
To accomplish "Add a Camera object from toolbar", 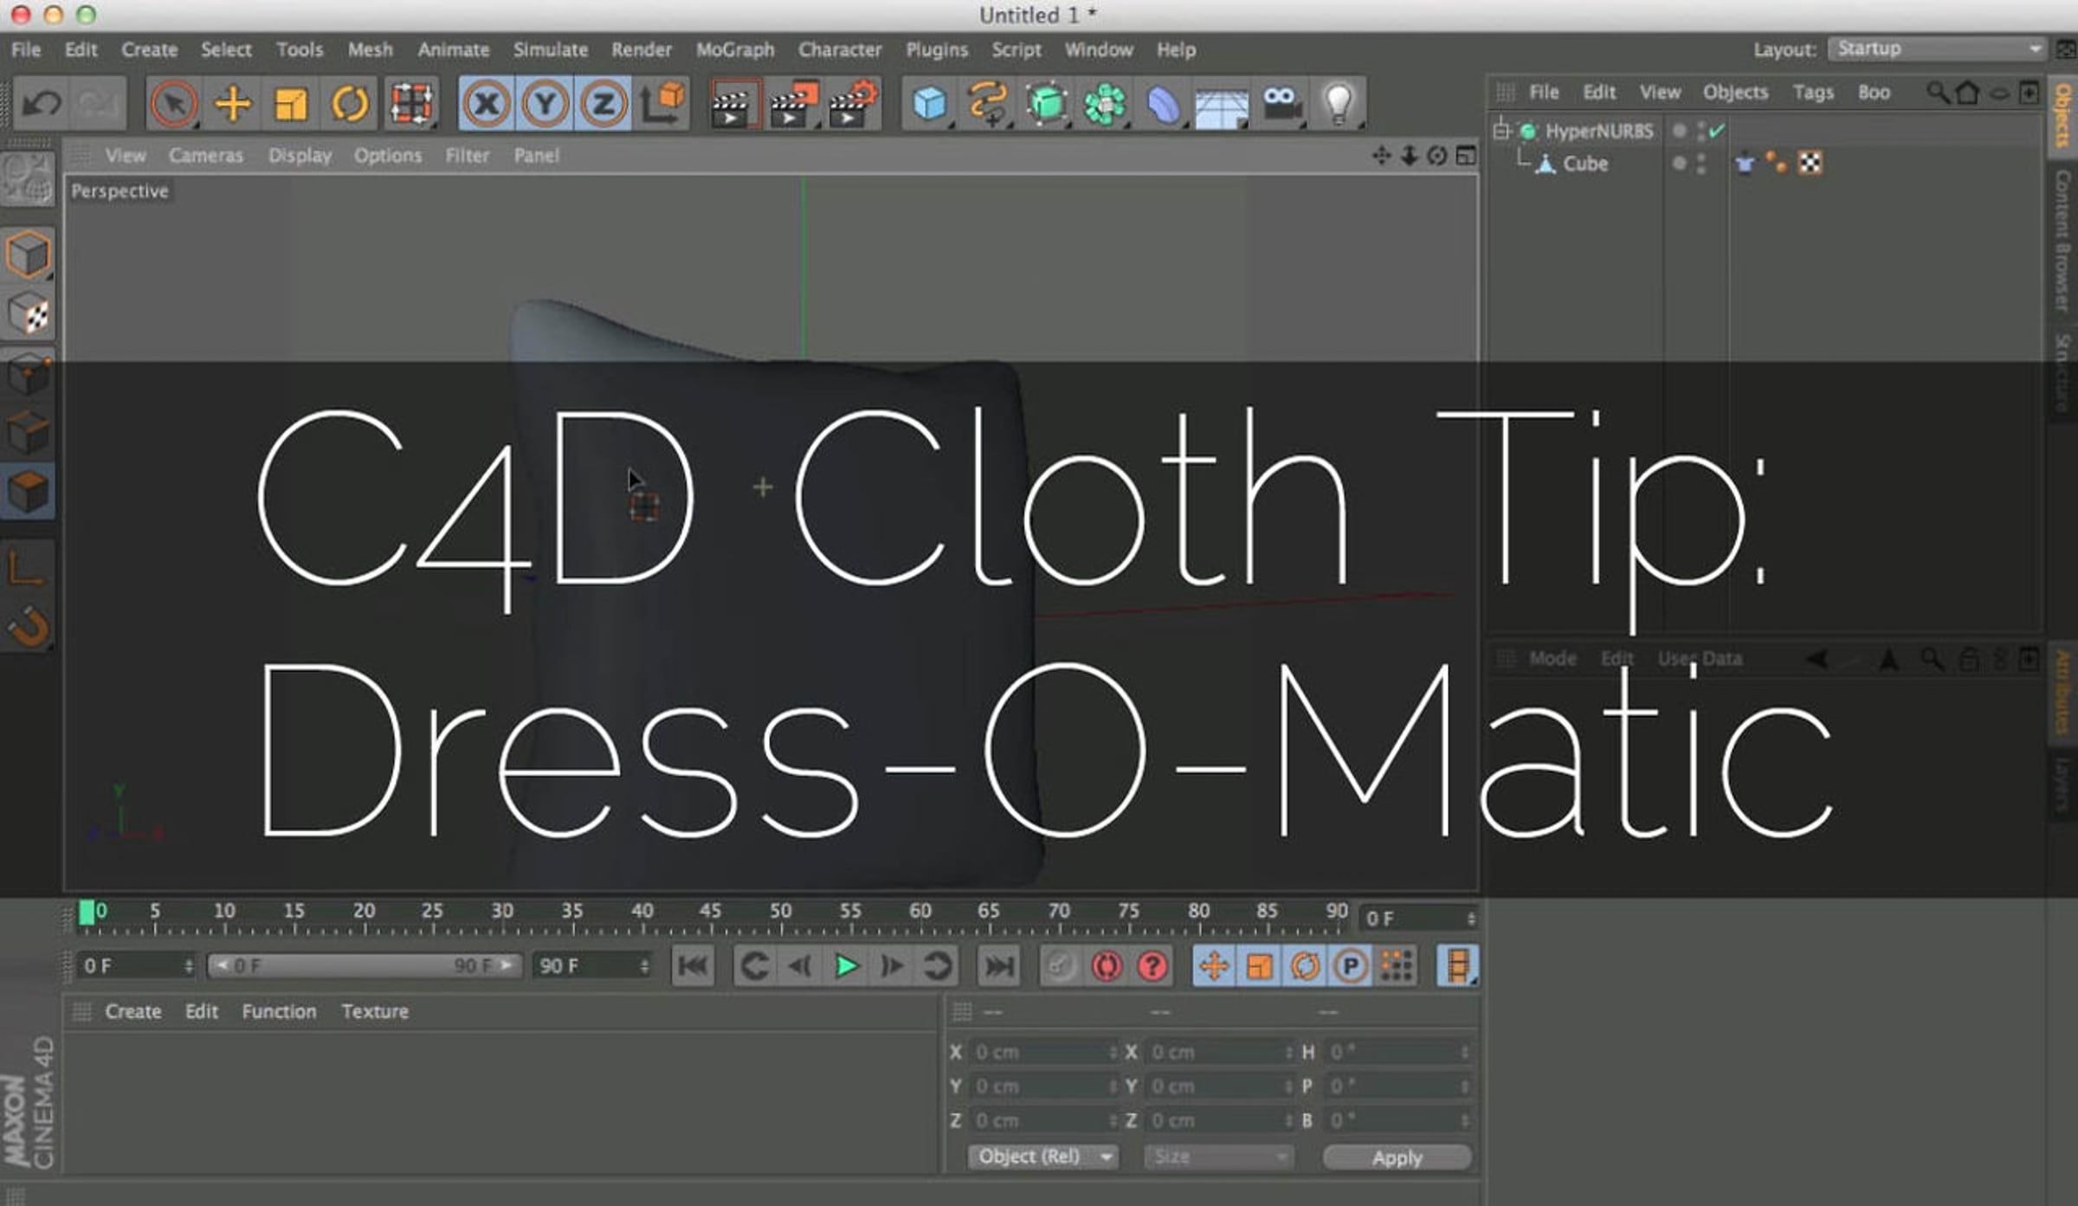I will [1281, 104].
